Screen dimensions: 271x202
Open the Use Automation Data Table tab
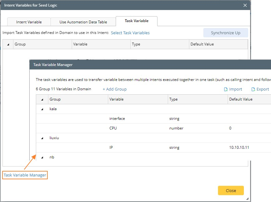(x=83, y=22)
